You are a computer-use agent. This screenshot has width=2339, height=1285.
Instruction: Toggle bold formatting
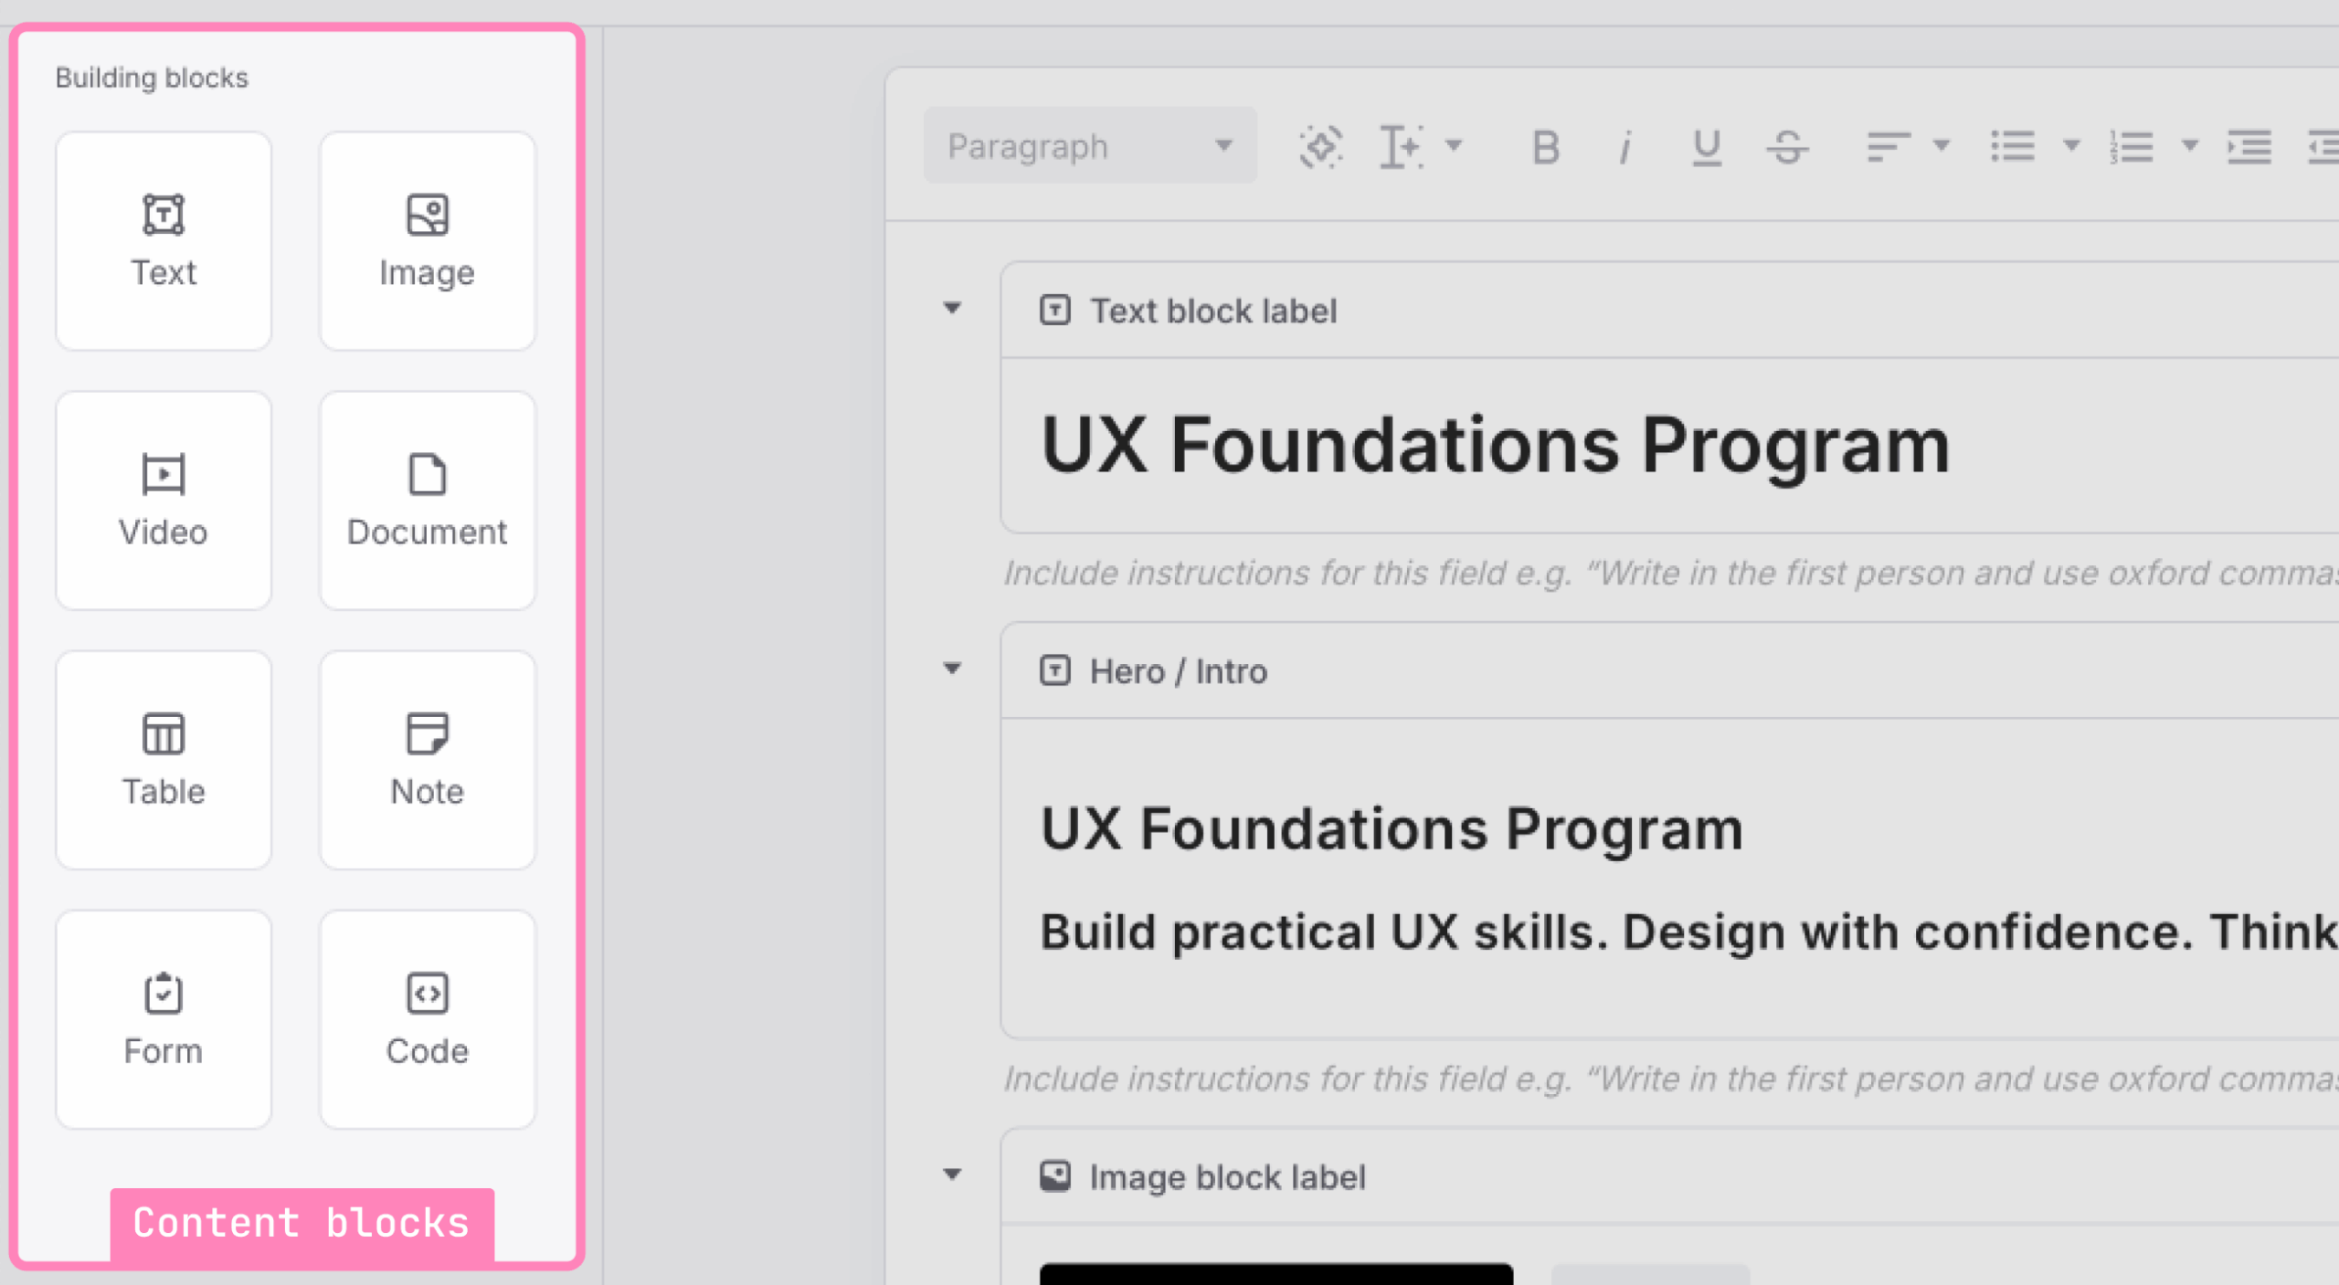coord(1545,146)
